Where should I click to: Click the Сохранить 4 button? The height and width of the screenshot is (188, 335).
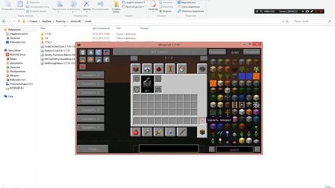91,101
